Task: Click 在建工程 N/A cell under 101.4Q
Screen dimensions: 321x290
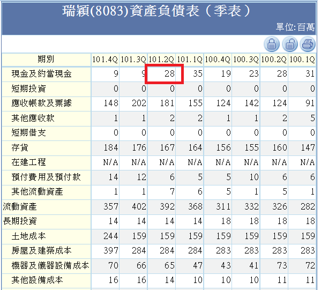Action: (110, 162)
